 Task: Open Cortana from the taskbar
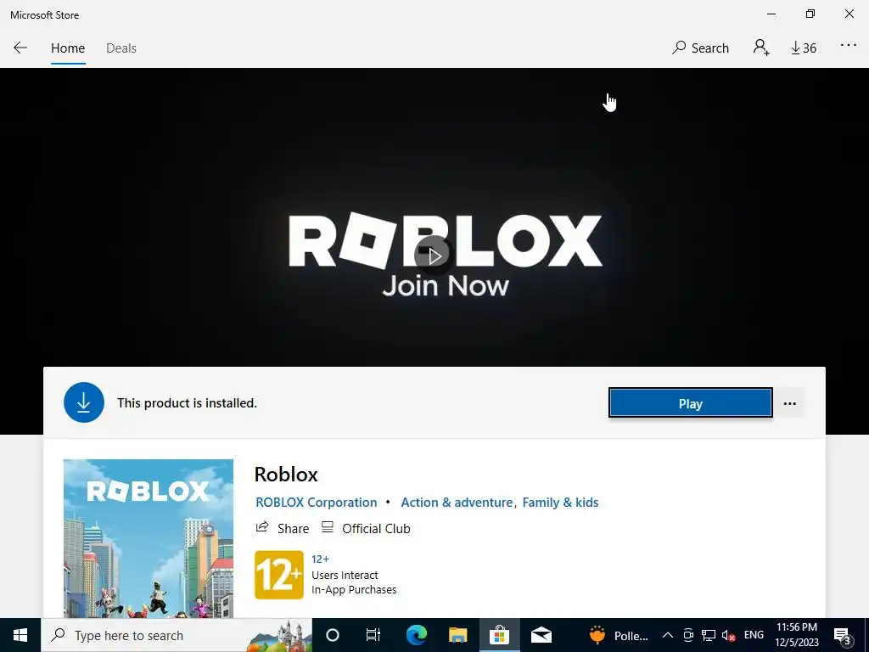(x=333, y=635)
